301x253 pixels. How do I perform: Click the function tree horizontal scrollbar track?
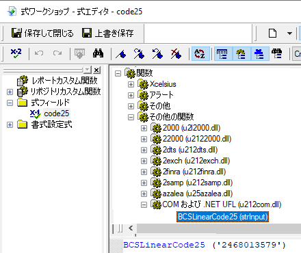tap(218, 228)
